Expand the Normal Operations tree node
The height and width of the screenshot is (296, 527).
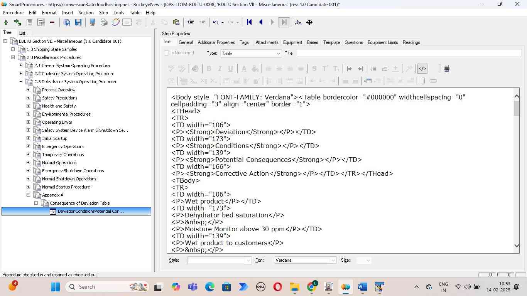click(x=29, y=163)
